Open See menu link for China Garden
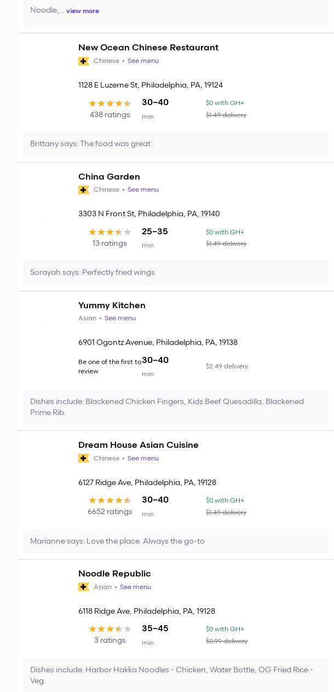Screen dimensions: 334x692 click(143, 189)
